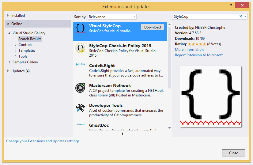Click the Visual StyleCop result title
253x165 pixels.
tap(105, 26)
